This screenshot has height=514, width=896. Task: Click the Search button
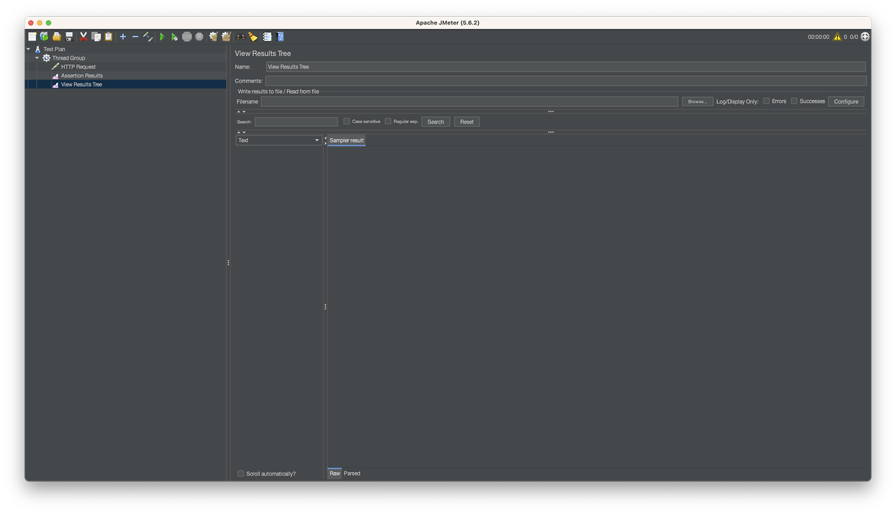[435, 122]
